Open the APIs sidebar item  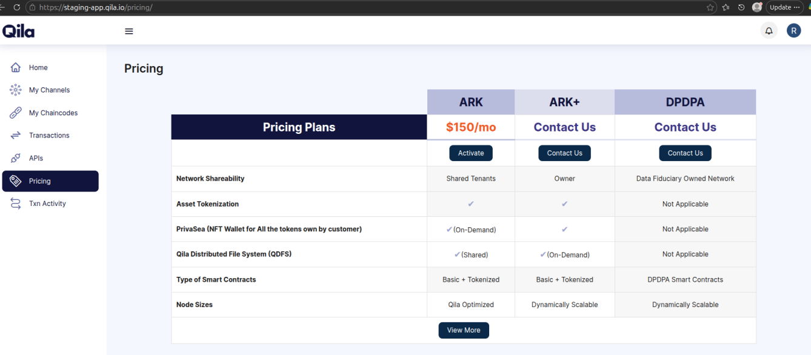(x=36, y=158)
